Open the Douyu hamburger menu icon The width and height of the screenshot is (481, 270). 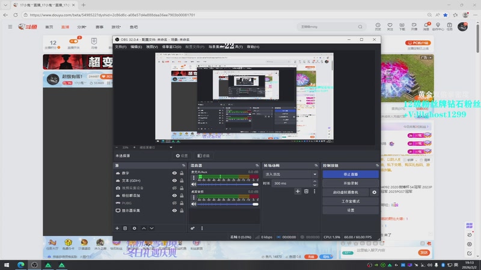pyautogui.click(x=10, y=26)
